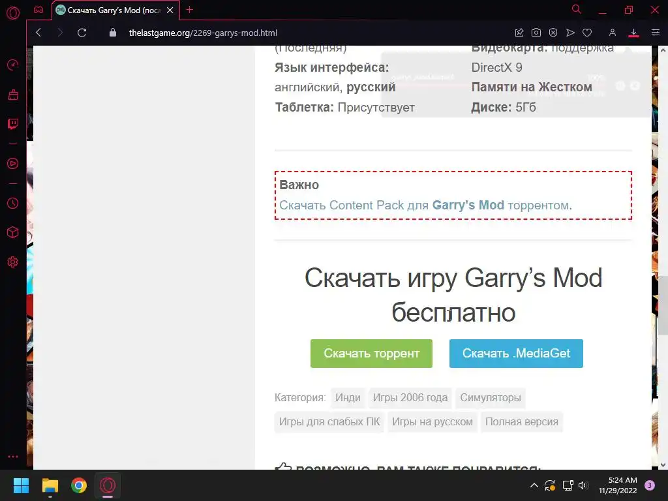Image resolution: width=668 pixels, height=501 pixels.
Task: Open the Полная версия tag
Action: (x=521, y=422)
